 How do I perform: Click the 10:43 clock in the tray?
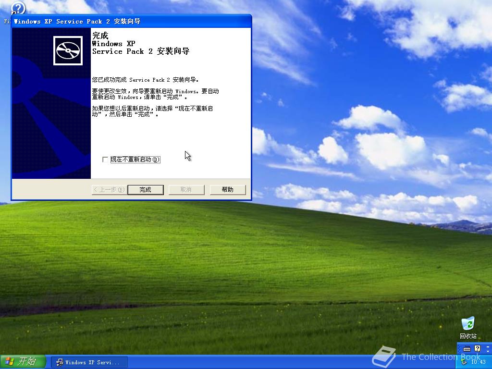click(479, 362)
